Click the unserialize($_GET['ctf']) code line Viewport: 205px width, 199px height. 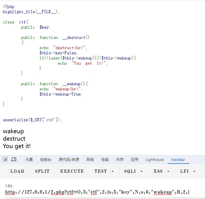pos(32,120)
